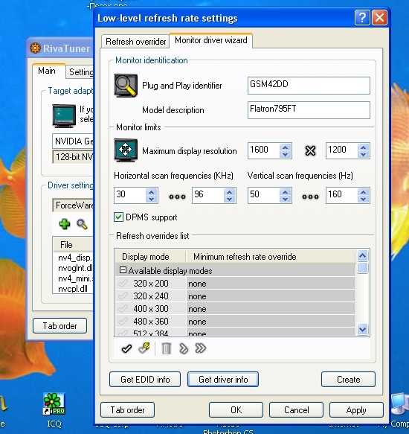Click Tab order in the RivaTuner window
409x434 pixels.
(x=59, y=326)
